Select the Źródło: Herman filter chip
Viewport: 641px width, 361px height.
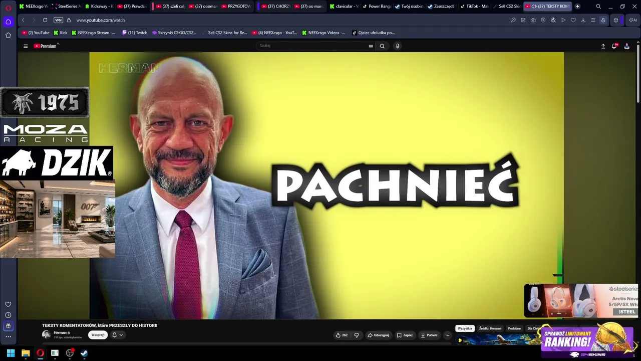[x=490, y=328]
